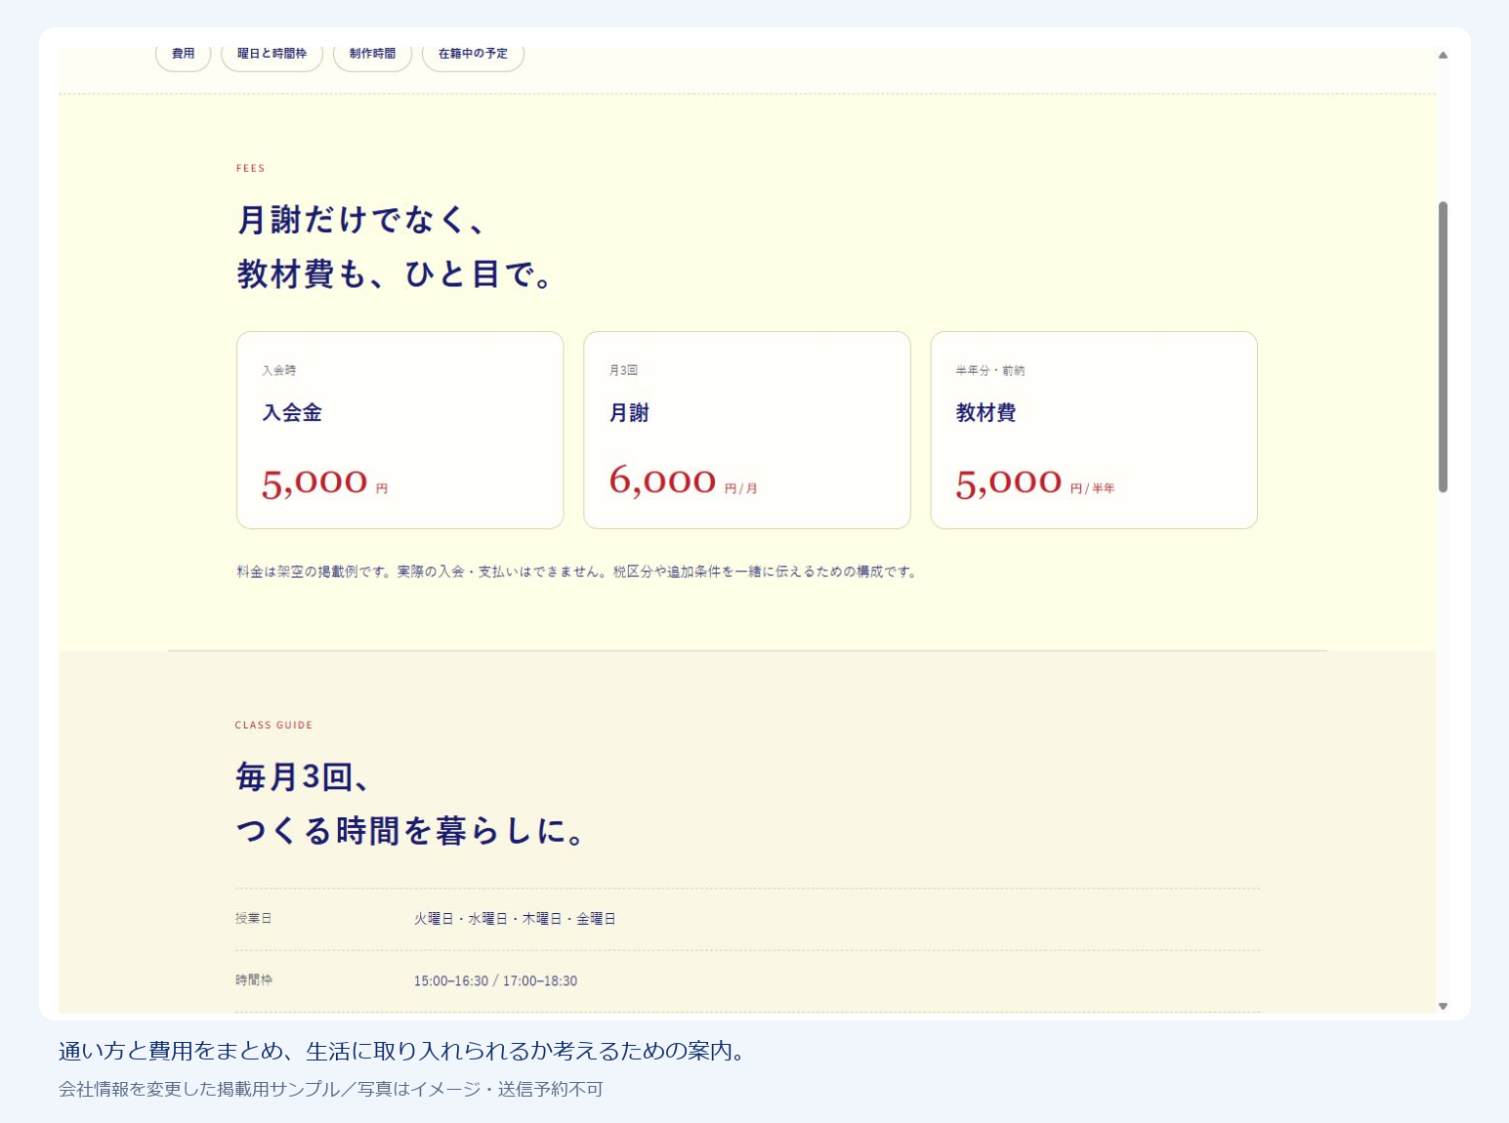
Task: Select the 月謝 fee card
Action: click(747, 431)
